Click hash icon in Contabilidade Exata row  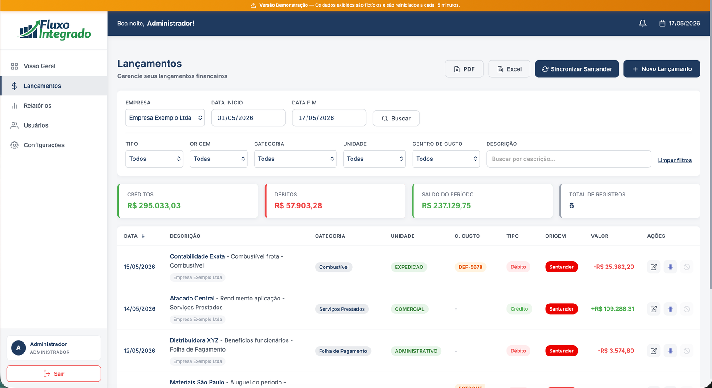(x=670, y=267)
